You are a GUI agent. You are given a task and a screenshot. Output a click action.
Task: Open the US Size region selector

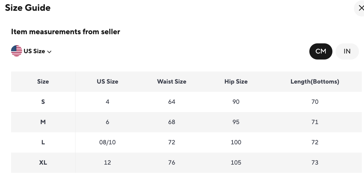[34, 51]
